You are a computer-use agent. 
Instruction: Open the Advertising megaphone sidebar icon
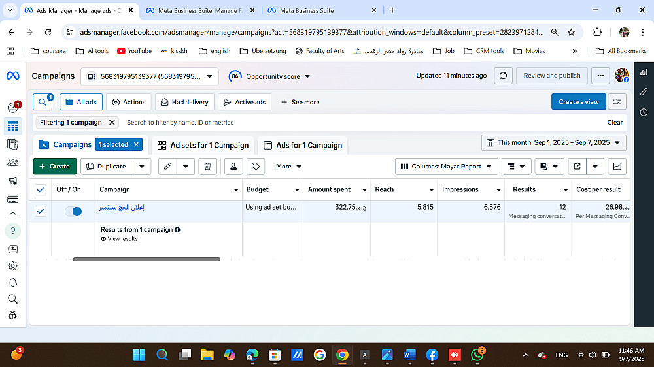pos(13,181)
